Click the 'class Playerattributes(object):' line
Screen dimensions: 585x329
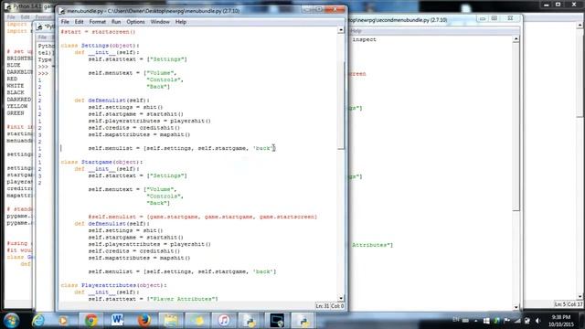click(113, 285)
